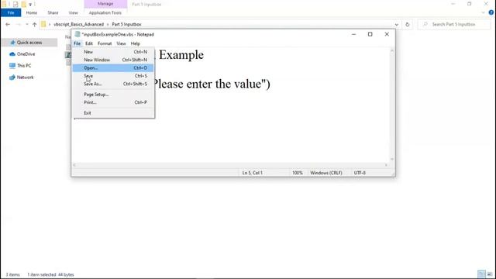This screenshot has width=496, height=279.
Task: Click Notepad vertical scrollbar up arrow
Action: tap(392, 51)
